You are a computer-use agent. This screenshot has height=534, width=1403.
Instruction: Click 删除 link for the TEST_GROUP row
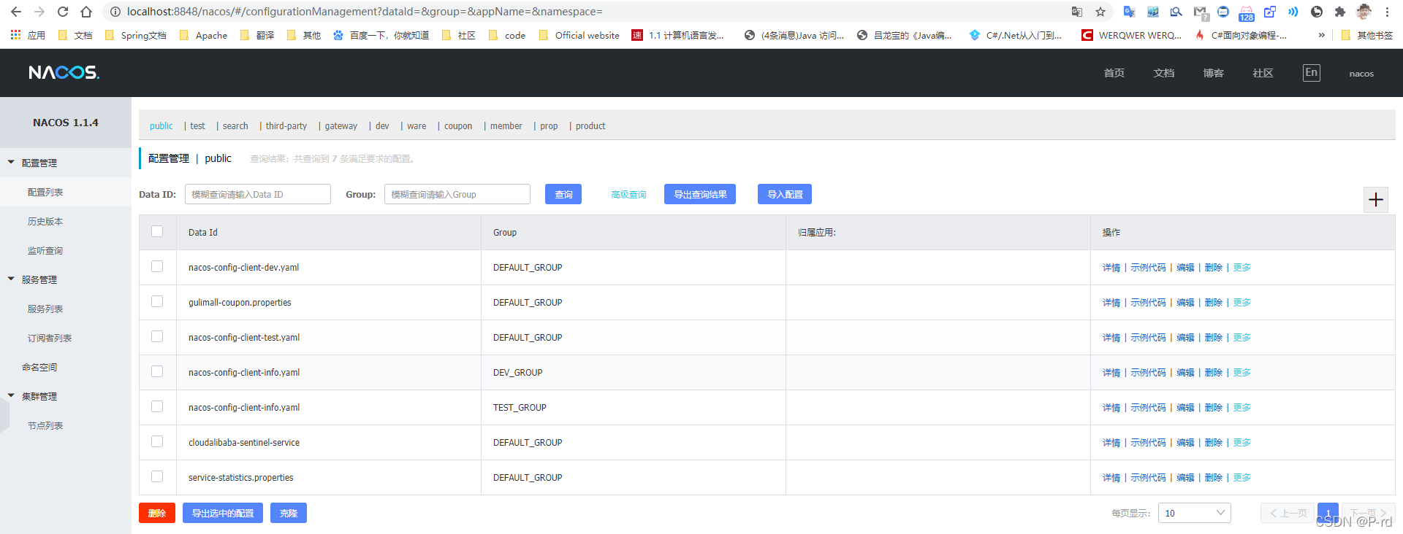(x=1213, y=408)
